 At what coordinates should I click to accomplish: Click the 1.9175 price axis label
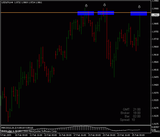(155, 124)
